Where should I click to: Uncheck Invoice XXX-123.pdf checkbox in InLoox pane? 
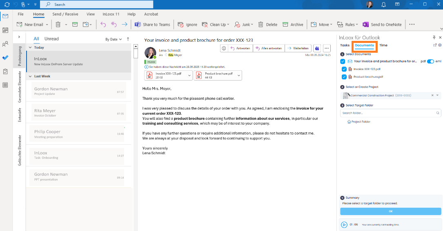point(344,69)
